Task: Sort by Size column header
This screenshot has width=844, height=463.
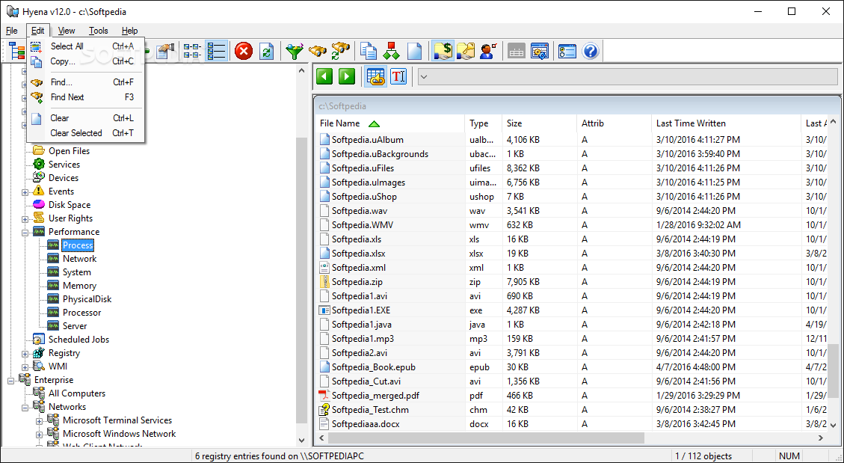Action: click(x=539, y=123)
